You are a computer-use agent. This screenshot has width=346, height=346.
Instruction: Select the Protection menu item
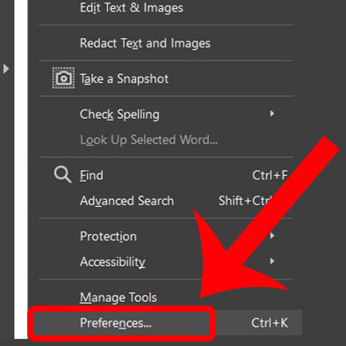point(108,236)
